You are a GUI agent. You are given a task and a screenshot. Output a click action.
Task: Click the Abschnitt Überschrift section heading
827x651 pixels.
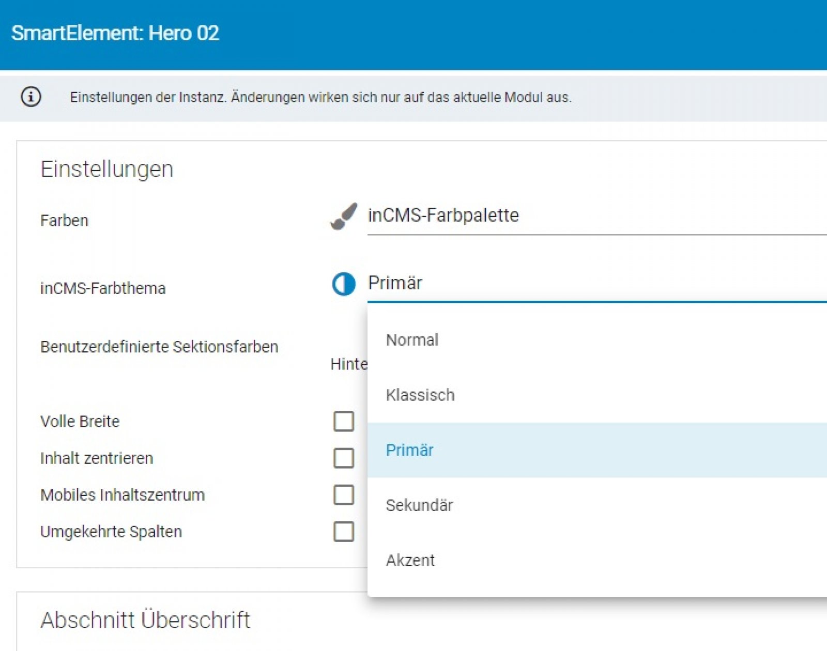coord(145,620)
